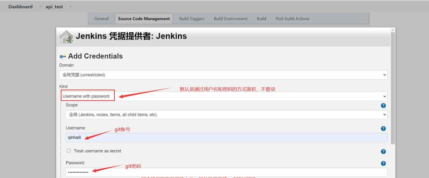Viewport: 429px width, 178px height.
Task: Click the Add Credentials key icon
Action: click(63, 56)
